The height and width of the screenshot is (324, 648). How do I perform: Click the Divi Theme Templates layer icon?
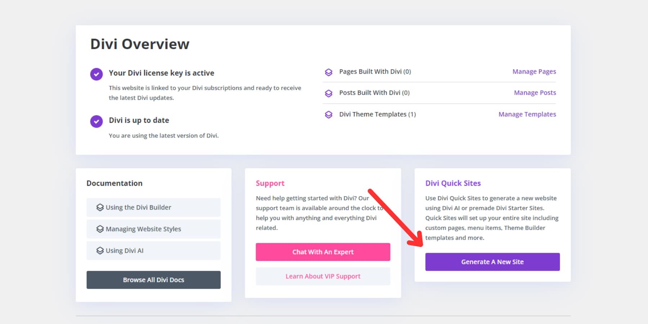pos(329,114)
